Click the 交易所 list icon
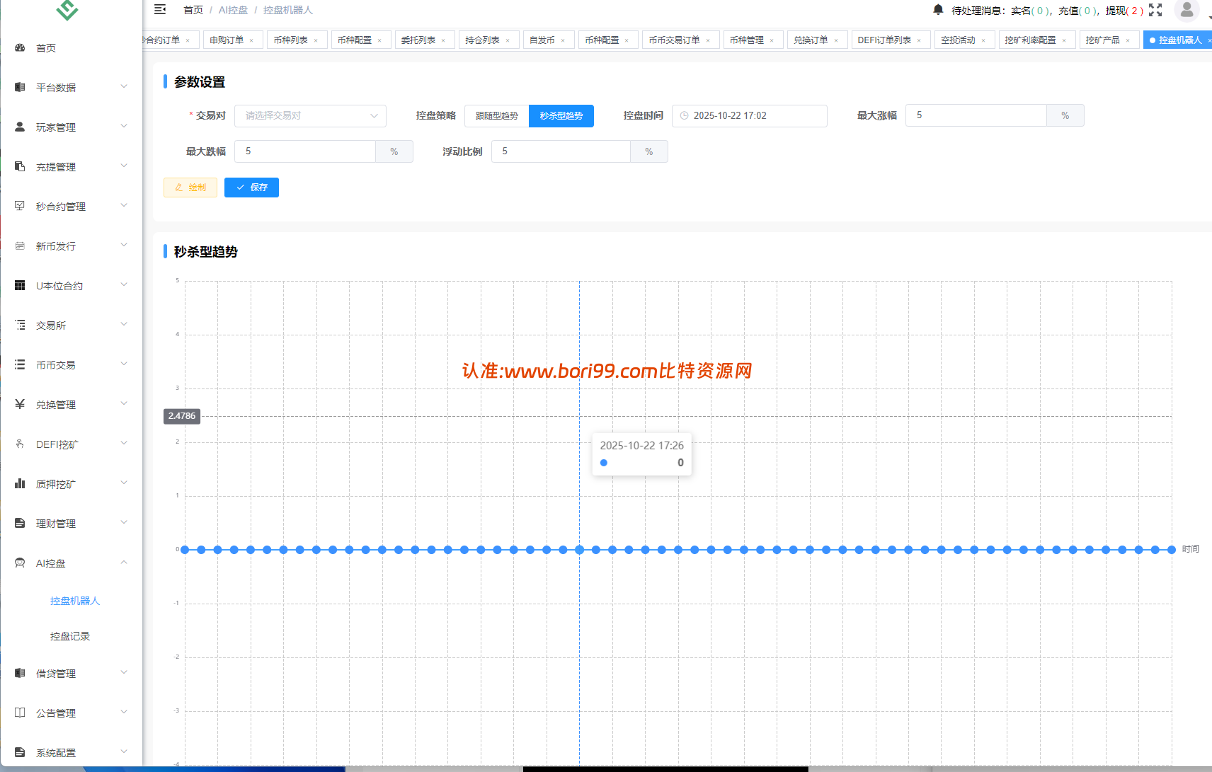This screenshot has width=1212, height=772. pos(20,325)
